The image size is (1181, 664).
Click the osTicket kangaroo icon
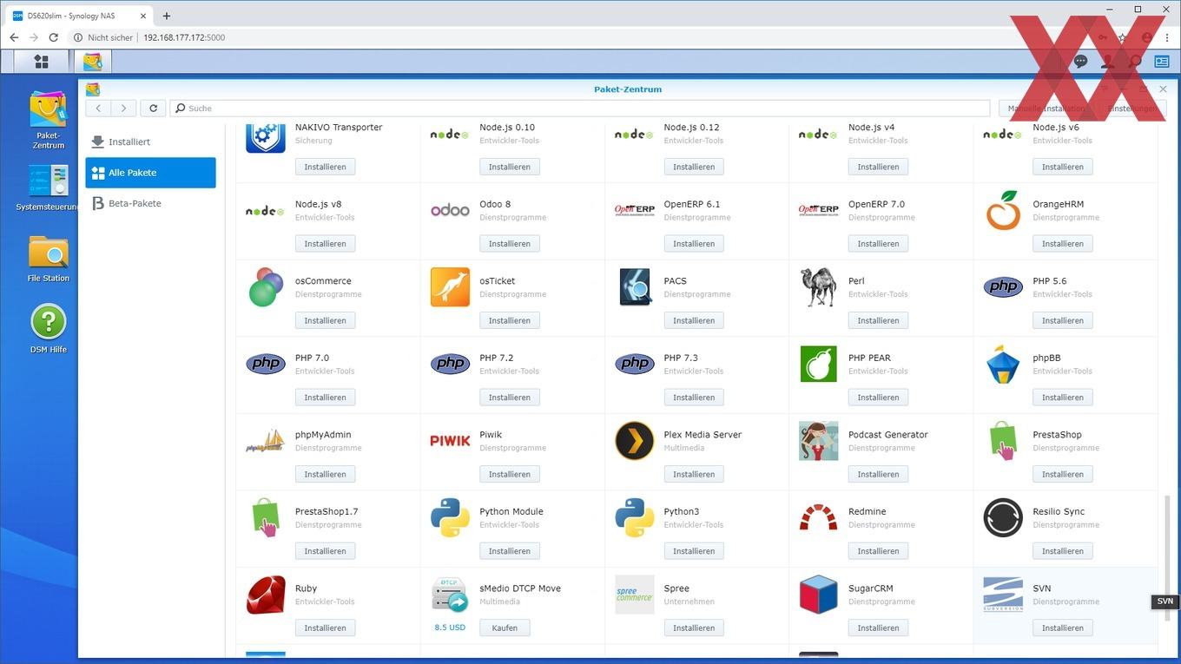point(450,287)
